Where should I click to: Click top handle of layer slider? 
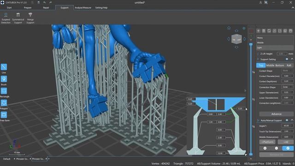[251, 44]
